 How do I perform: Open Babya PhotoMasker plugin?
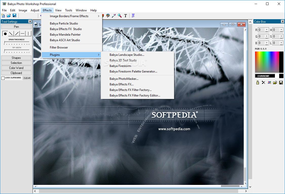tap(137, 79)
